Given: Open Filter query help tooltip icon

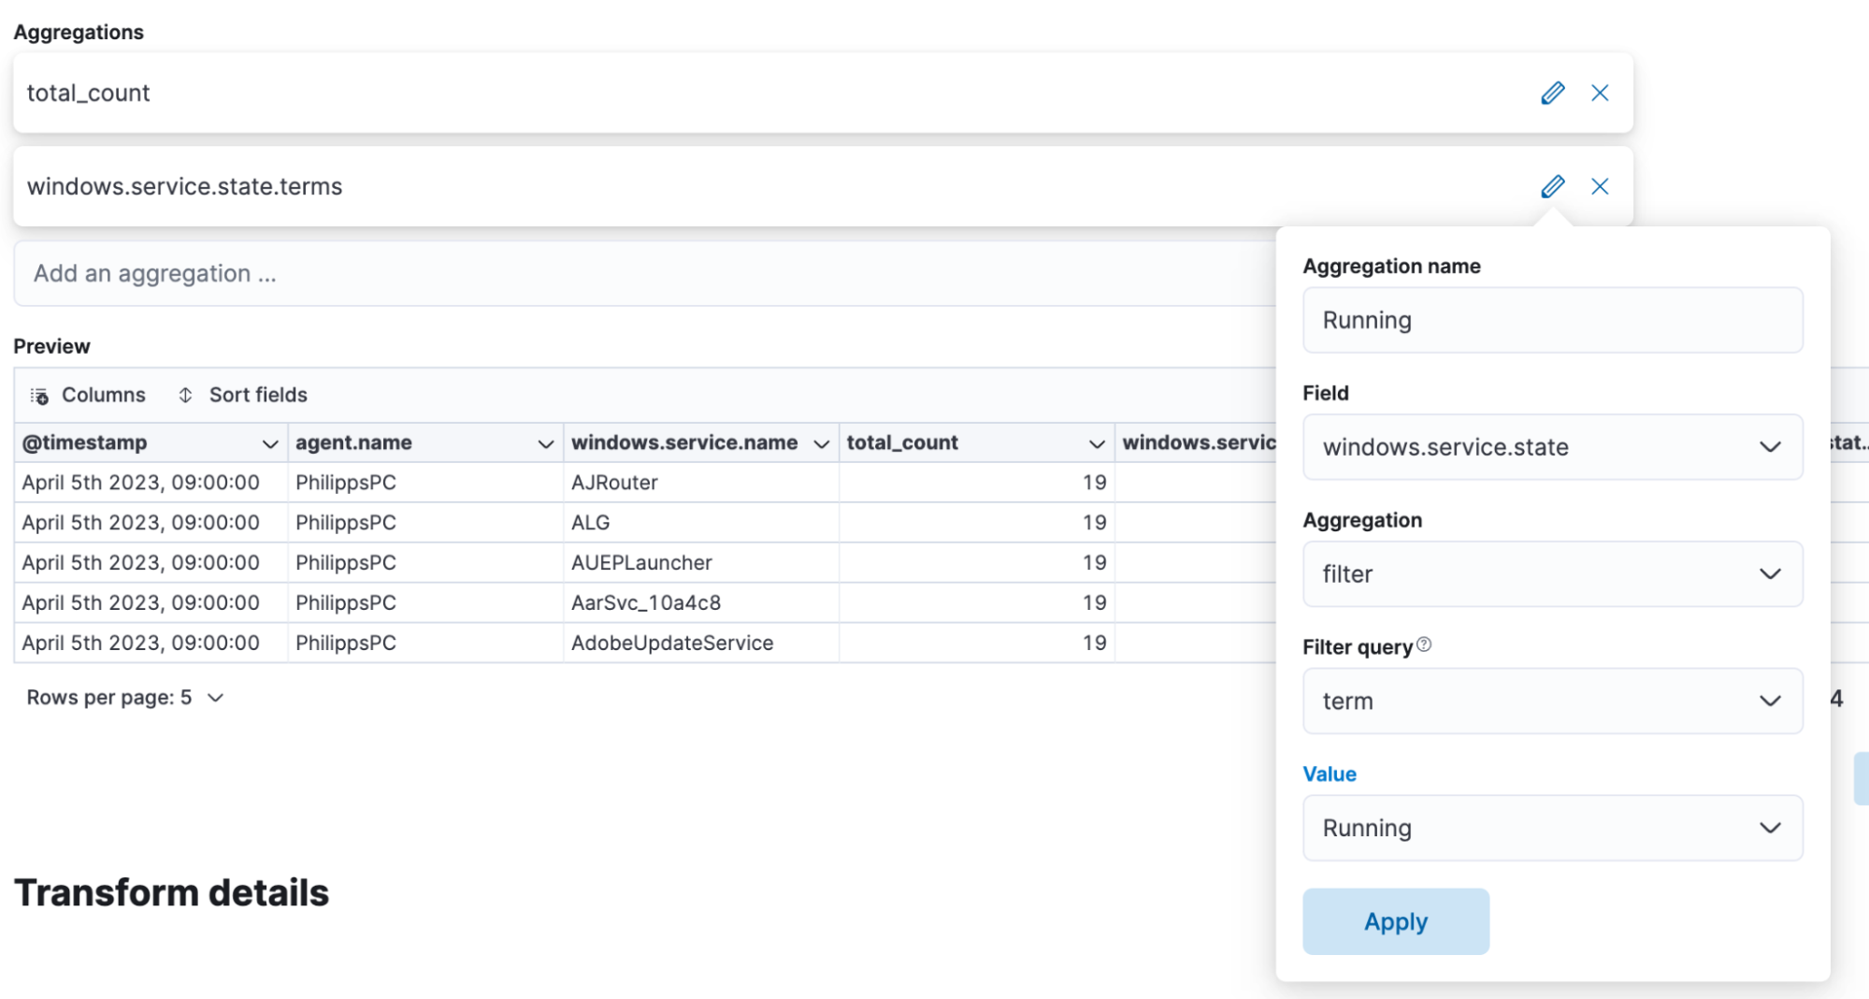Looking at the screenshot, I should 1424,645.
